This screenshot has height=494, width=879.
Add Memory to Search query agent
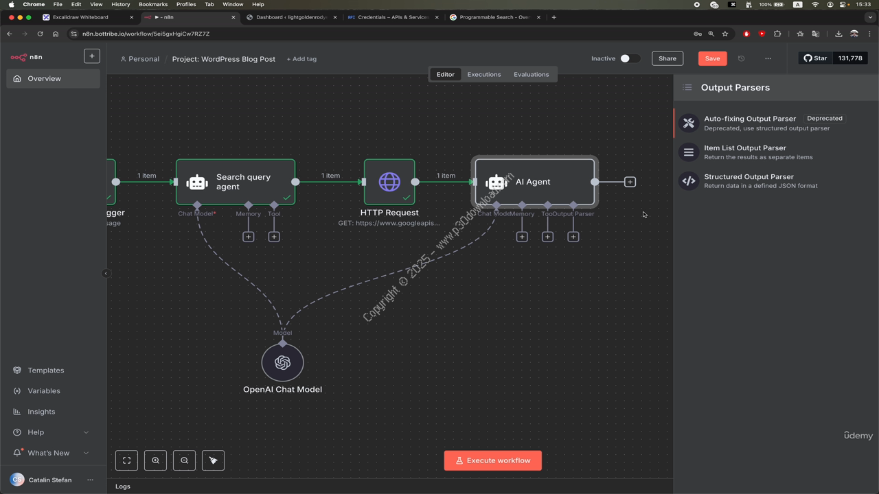click(249, 237)
